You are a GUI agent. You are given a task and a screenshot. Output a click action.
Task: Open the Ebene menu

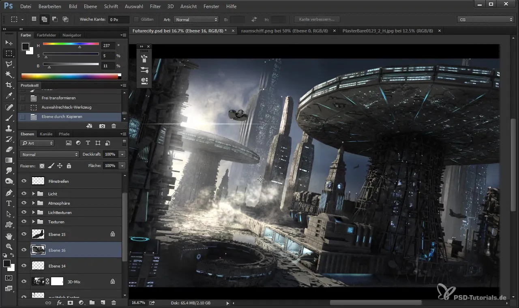coord(90,6)
